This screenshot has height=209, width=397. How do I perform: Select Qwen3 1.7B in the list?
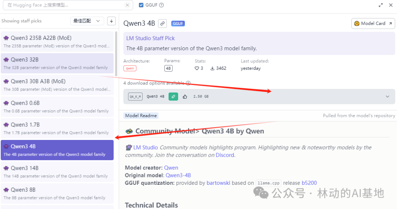[x=57, y=129]
